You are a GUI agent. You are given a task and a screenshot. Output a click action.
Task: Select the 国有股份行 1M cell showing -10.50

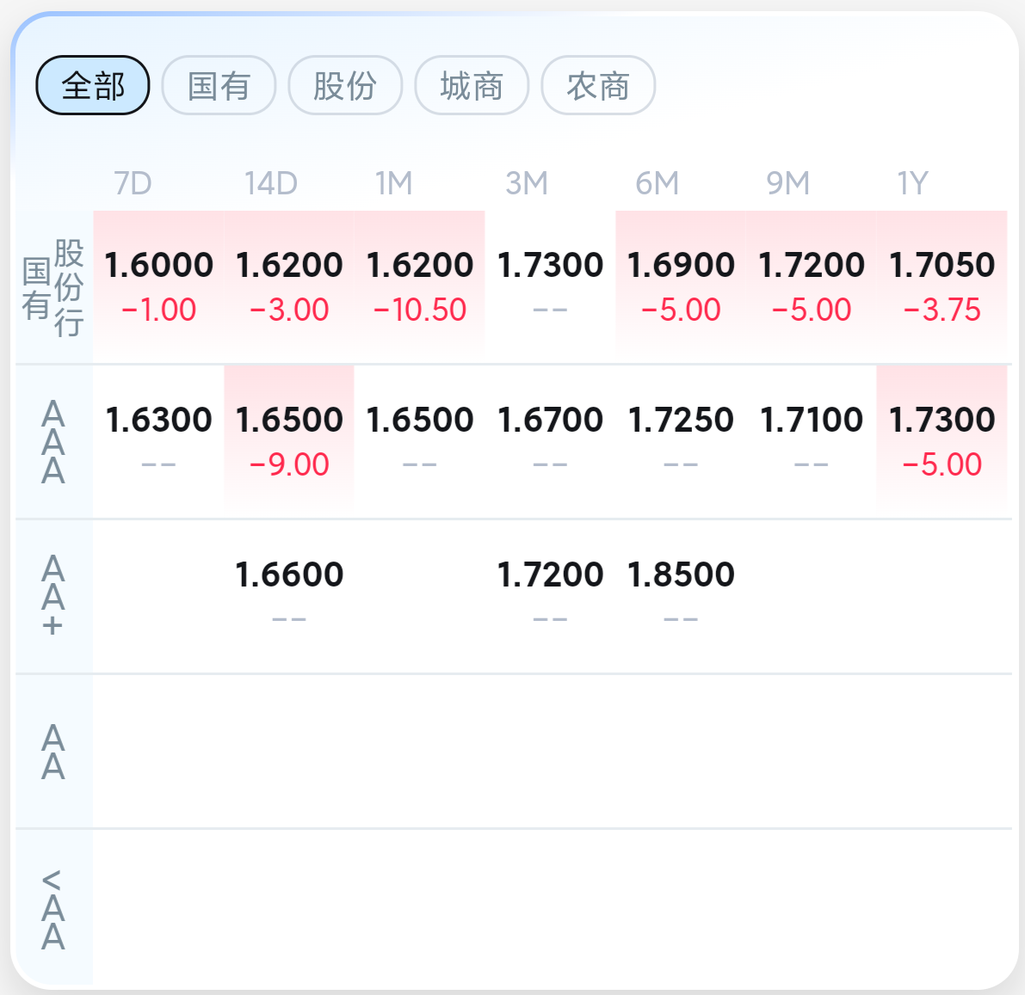420,286
